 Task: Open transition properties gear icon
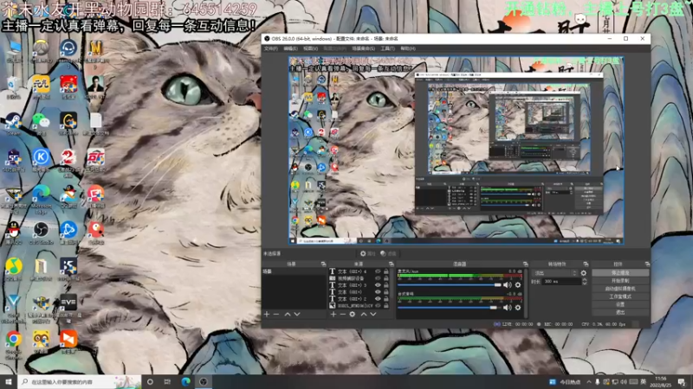[583, 273]
